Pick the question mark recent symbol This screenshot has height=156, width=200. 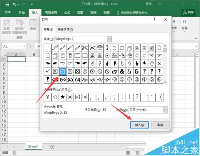pos(137,97)
